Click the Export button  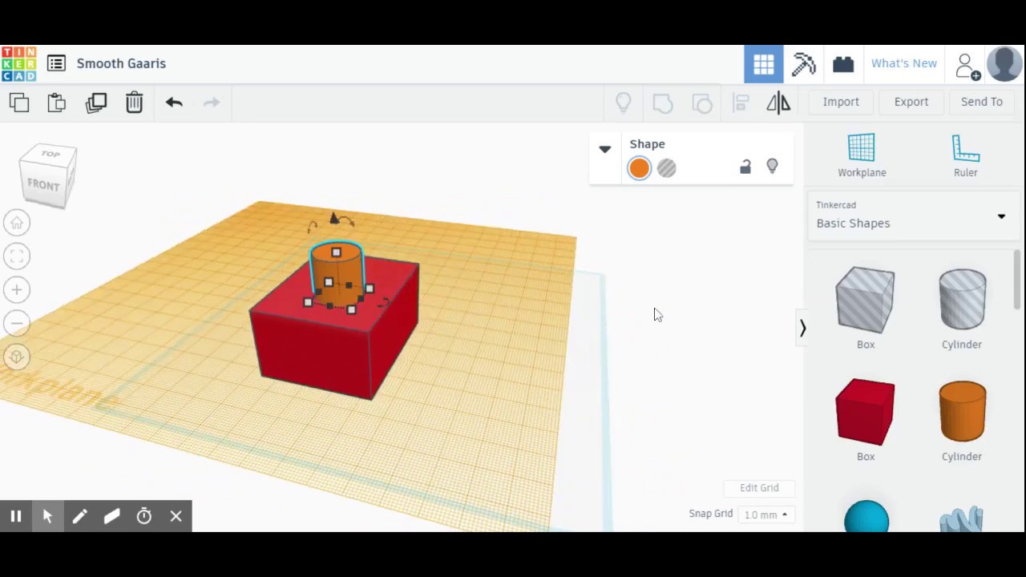[x=911, y=102]
